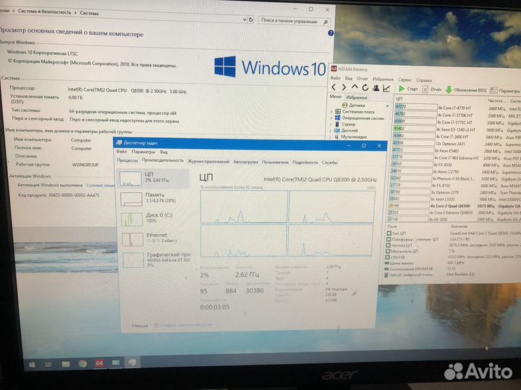Open the Файл menu in AIDA64
This screenshot has width=521, height=390.
coord(335,78)
